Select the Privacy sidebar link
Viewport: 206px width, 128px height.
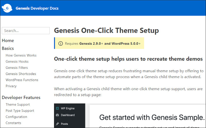point(11,86)
